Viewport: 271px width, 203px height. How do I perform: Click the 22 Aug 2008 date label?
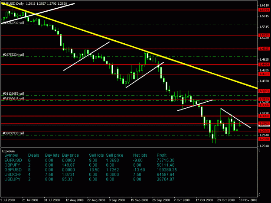(x=96, y=200)
